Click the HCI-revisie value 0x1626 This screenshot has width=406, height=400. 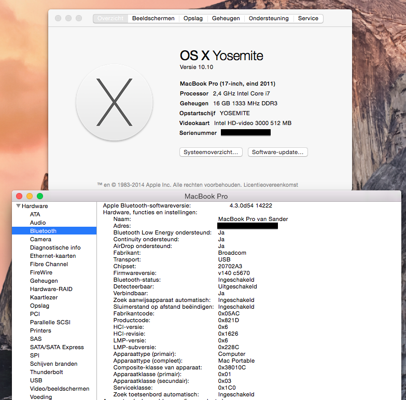(x=228, y=334)
